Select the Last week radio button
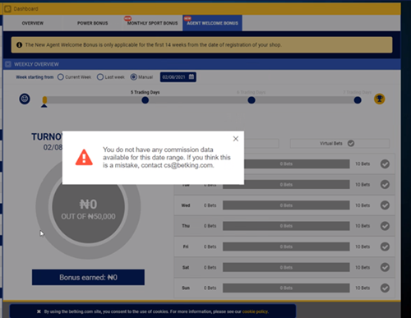This screenshot has height=318, width=411. point(100,77)
